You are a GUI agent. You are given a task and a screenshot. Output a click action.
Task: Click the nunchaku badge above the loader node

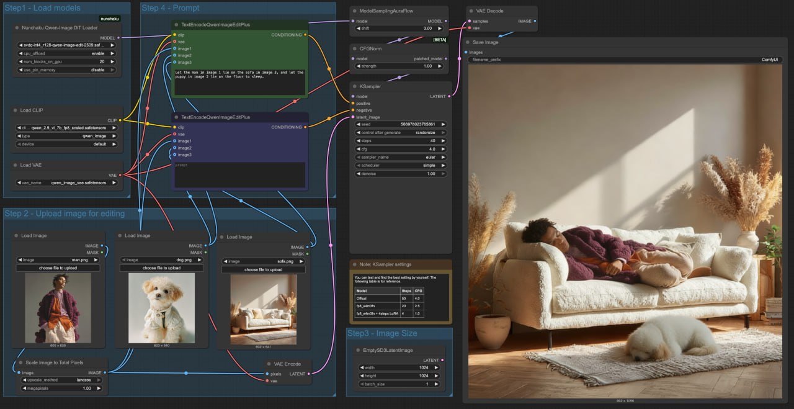coord(110,19)
